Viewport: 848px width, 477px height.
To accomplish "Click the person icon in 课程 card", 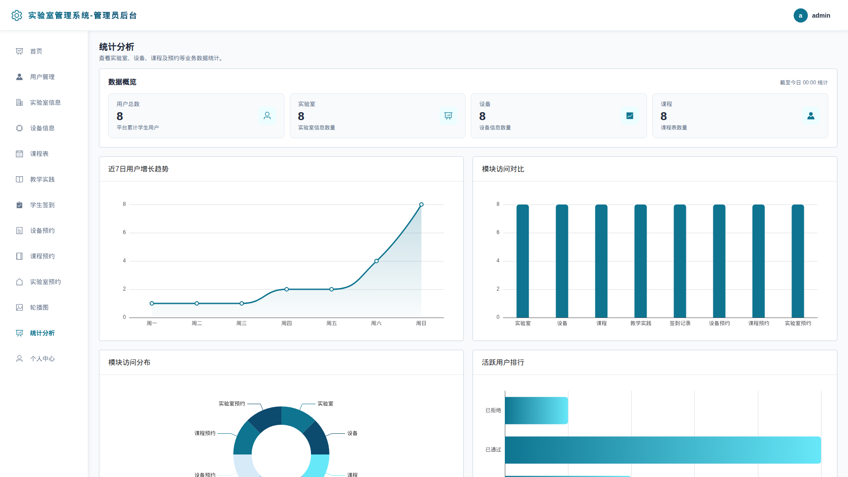I will (811, 116).
